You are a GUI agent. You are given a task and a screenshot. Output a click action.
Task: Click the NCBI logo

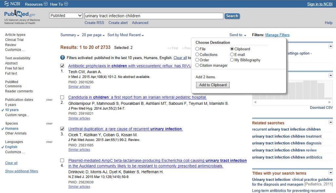pos(12,4)
